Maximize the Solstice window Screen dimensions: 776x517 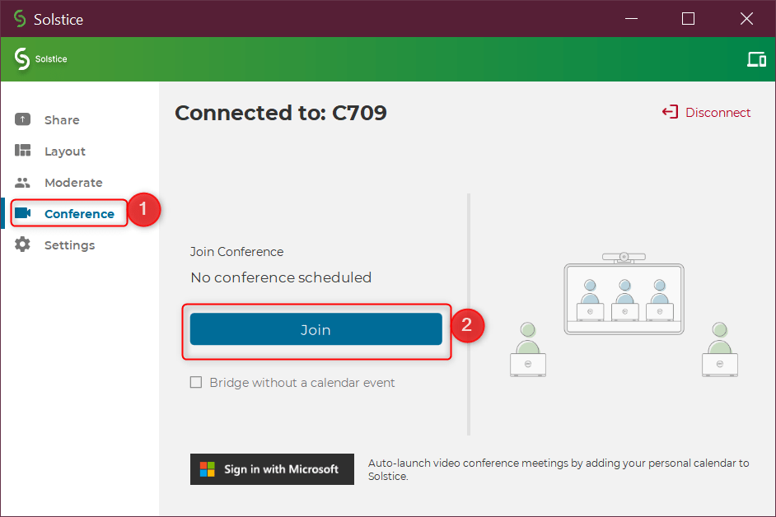688,18
